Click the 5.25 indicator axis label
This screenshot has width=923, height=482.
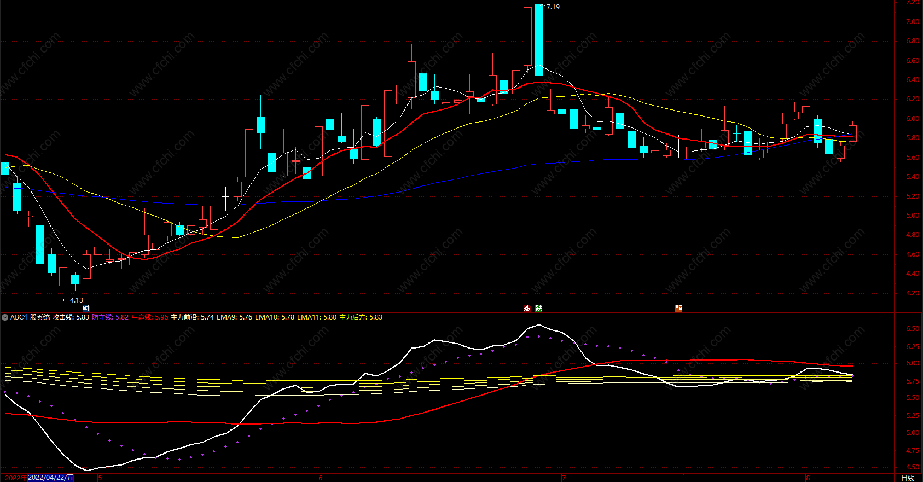(913, 416)
